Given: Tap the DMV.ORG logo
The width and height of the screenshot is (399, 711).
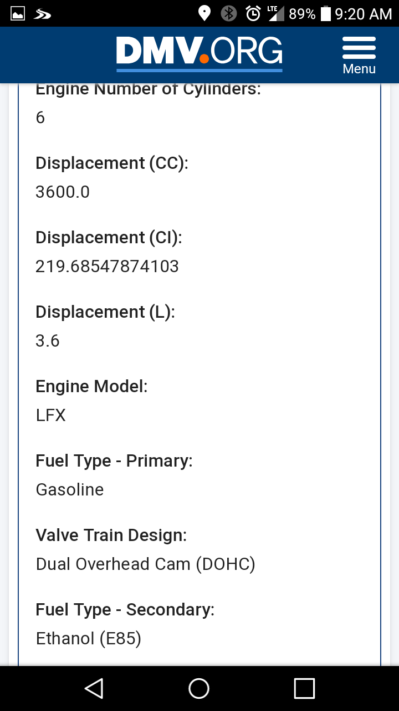Looking at the screenshot, I should 199,53.
